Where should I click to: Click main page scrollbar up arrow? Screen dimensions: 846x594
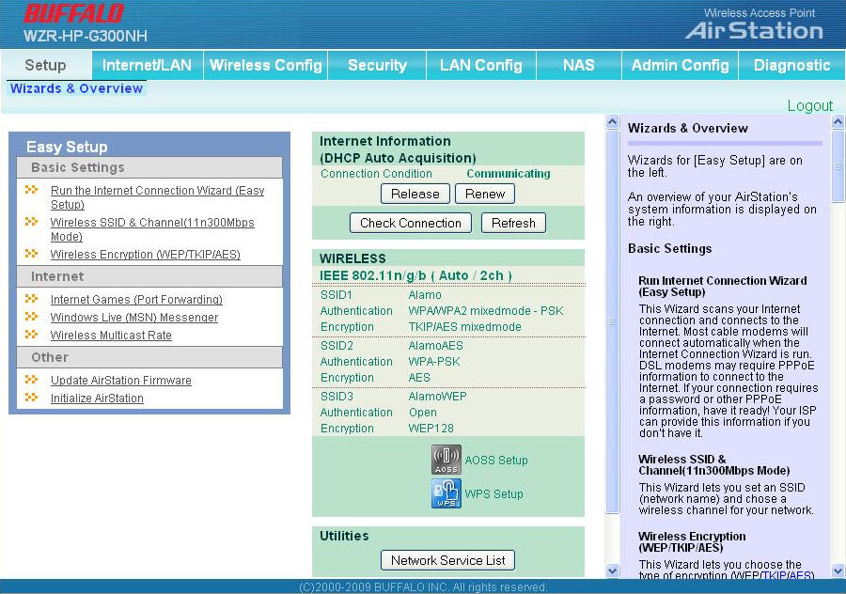coord(612,121)
